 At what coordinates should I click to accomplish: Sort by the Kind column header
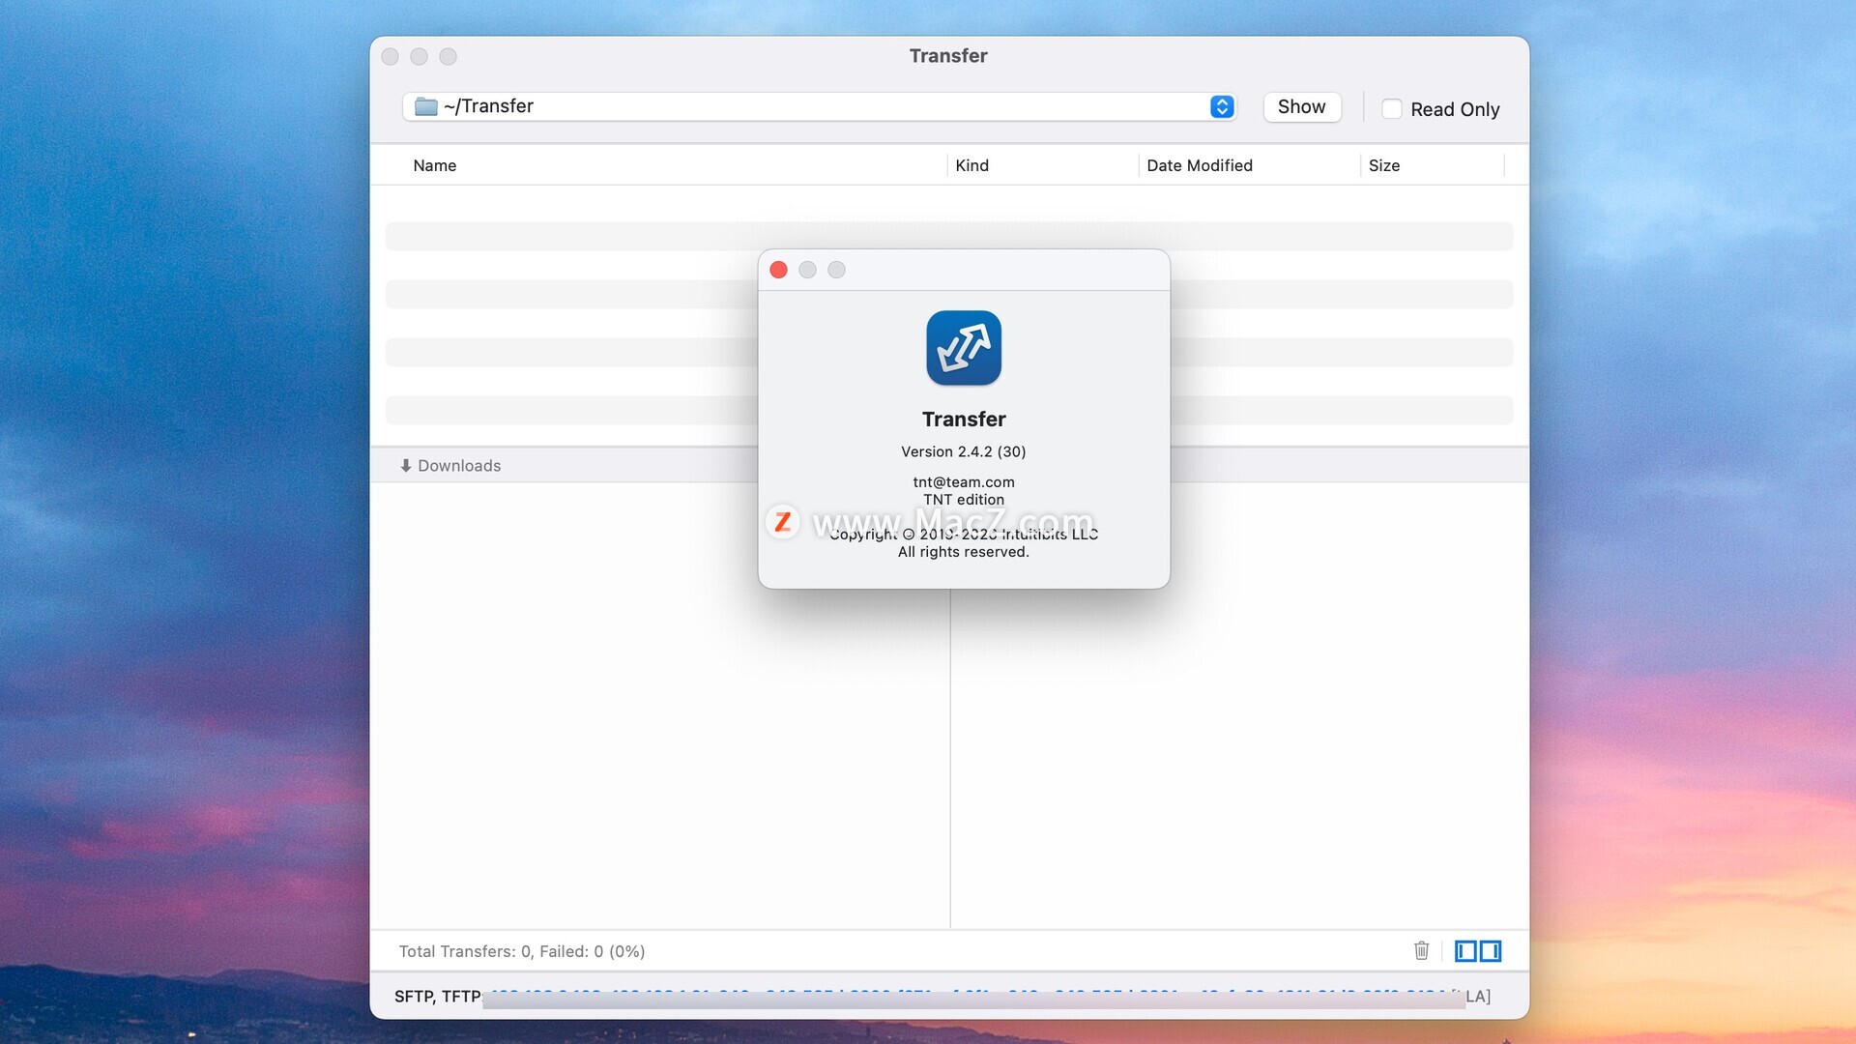pos(971,165)
